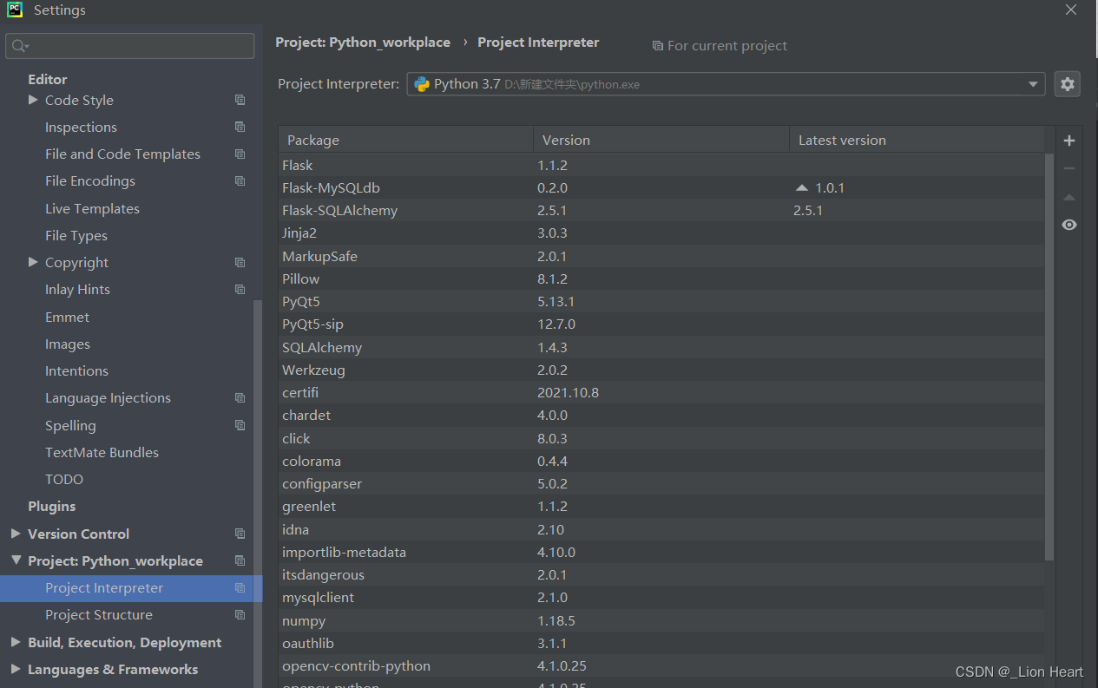Expand Build, Execution, Deployment section
The width and height of the screenshot is (1098, 688).
pos(16,642)
